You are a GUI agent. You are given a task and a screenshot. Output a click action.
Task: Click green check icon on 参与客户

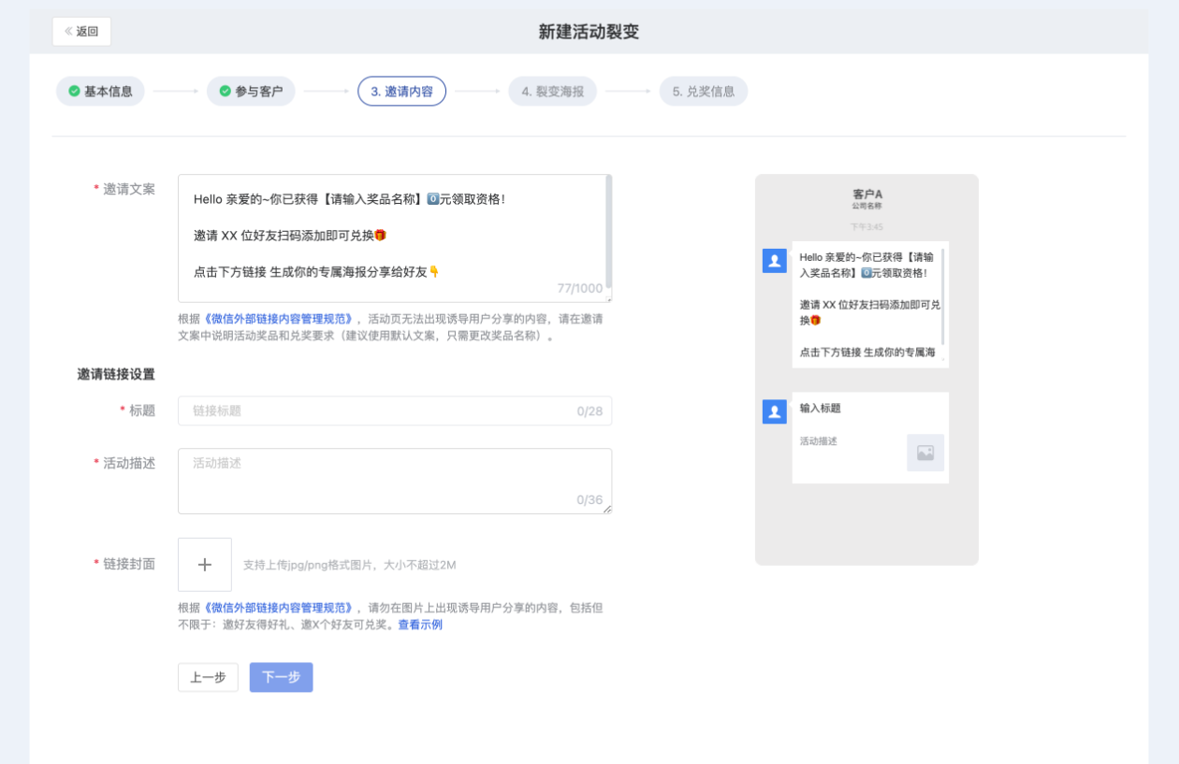pyautogui.click(x=225, y=91)
